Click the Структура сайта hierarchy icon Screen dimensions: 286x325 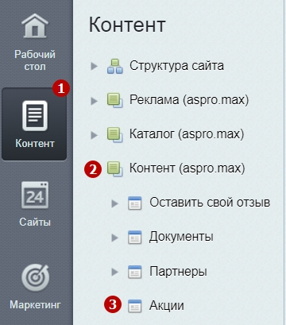pos(115,66)
